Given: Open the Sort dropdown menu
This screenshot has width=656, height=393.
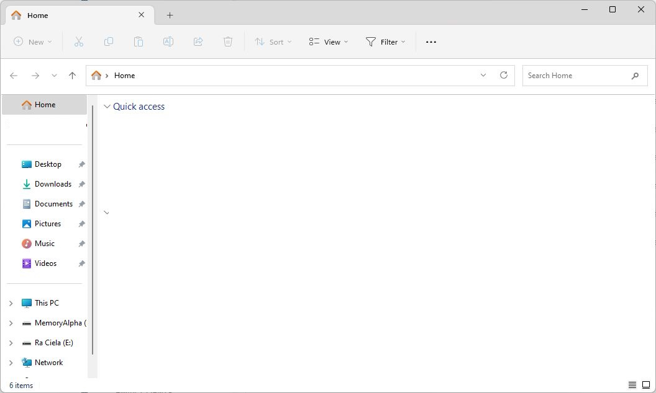Looking at the screenshot, I should coord(273,42).
